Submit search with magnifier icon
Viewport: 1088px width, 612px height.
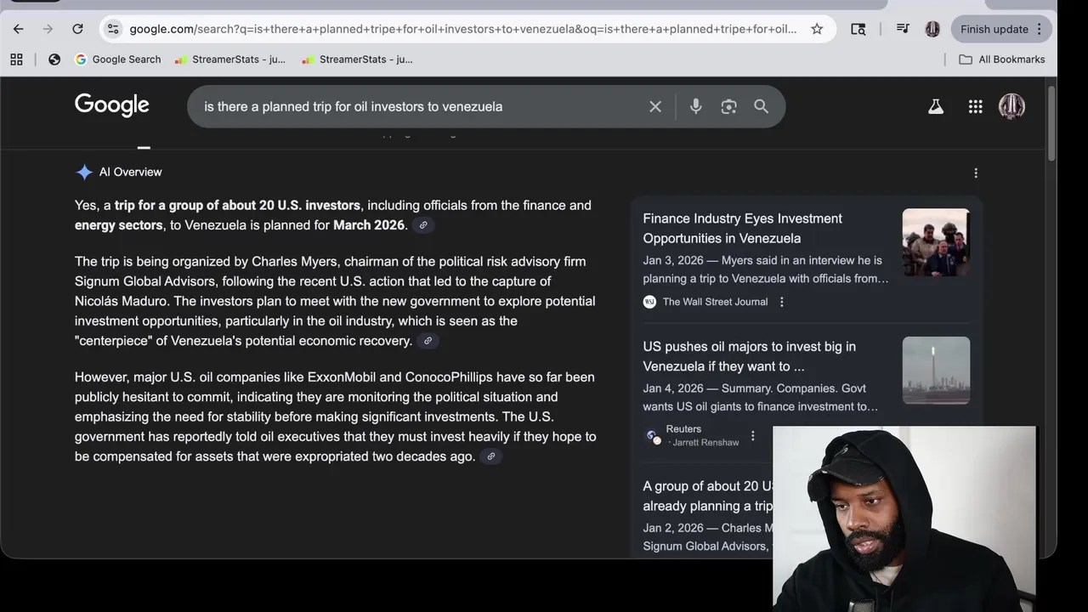[x=762, y=106]
